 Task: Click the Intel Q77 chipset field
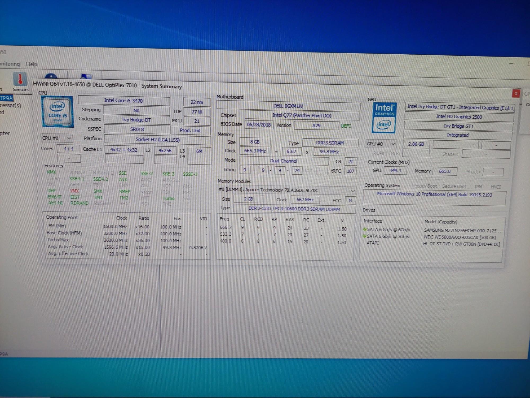point(302,115)
